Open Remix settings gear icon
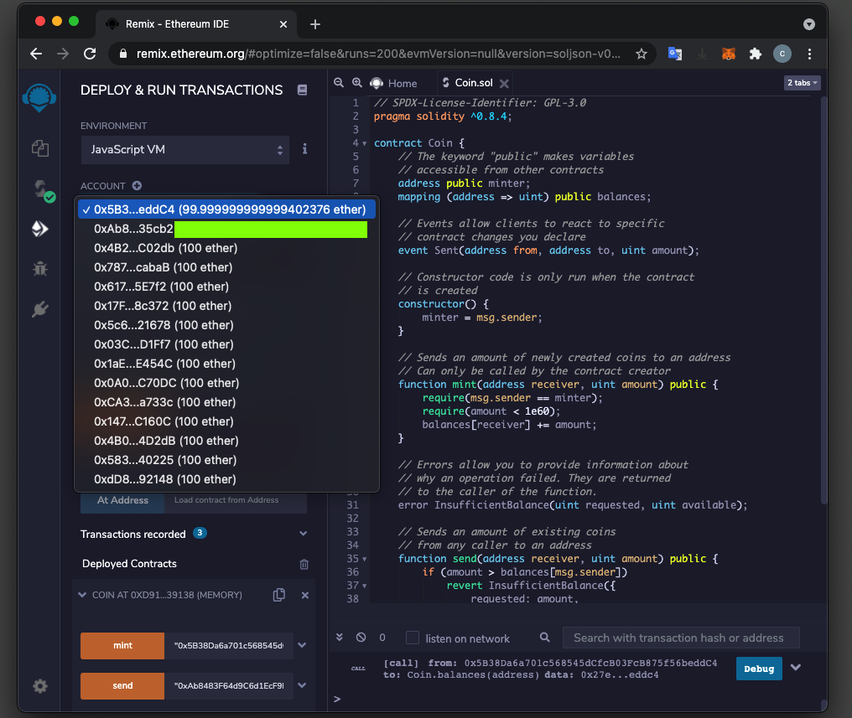 pyautogui.click(x=39, y=686)
